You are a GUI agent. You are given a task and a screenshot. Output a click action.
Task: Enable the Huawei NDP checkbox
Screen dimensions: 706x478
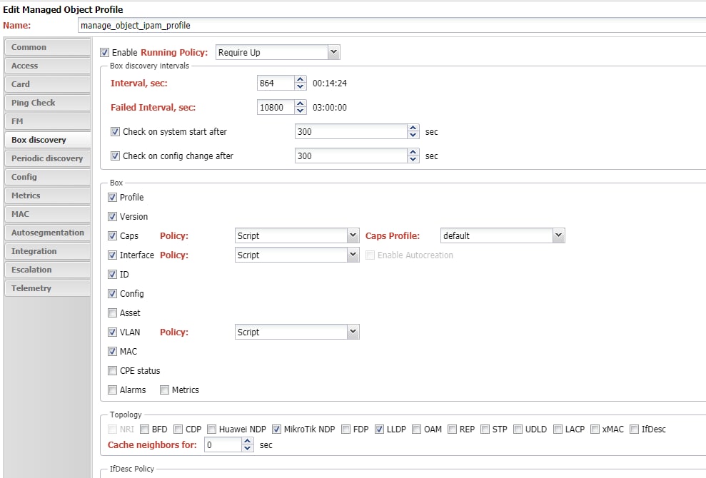click(x=211, y=429)
